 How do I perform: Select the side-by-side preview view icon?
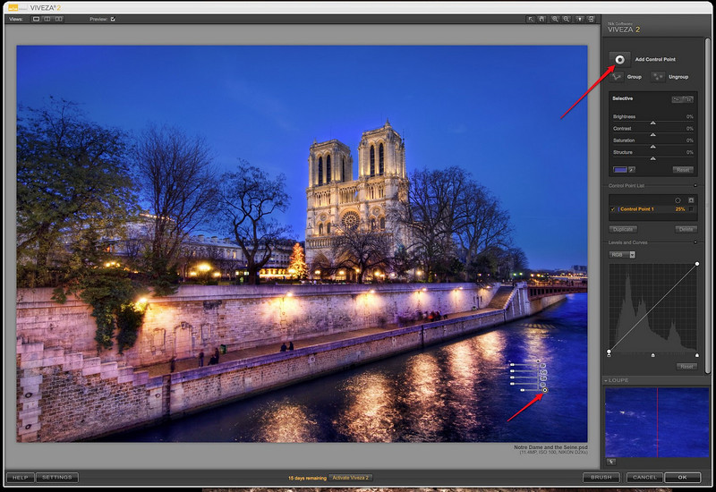pyautogui.click(x=59, y=19)
